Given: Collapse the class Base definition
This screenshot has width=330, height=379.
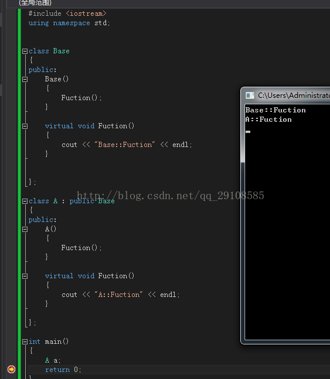Looking at the screenshot, I should (x=25, y=51).
